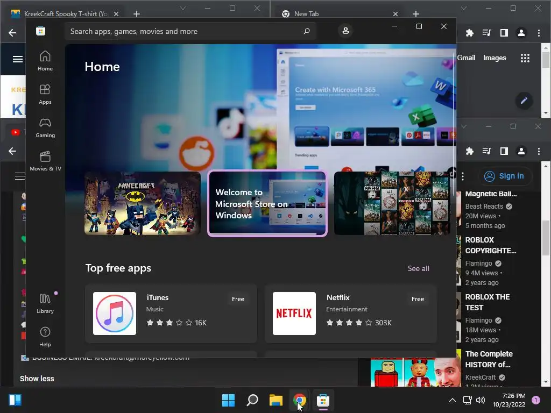Click the Free button for Netflix
The height and width of the screenshot is (413, 551).
point(418,299)
